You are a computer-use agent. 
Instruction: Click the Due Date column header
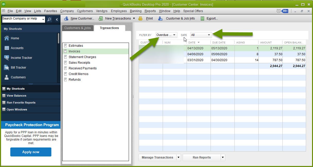222,42
